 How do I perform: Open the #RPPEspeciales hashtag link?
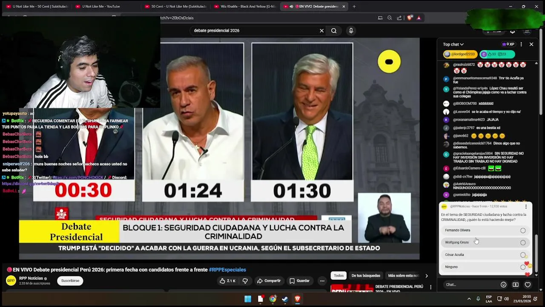pos(227,270)
